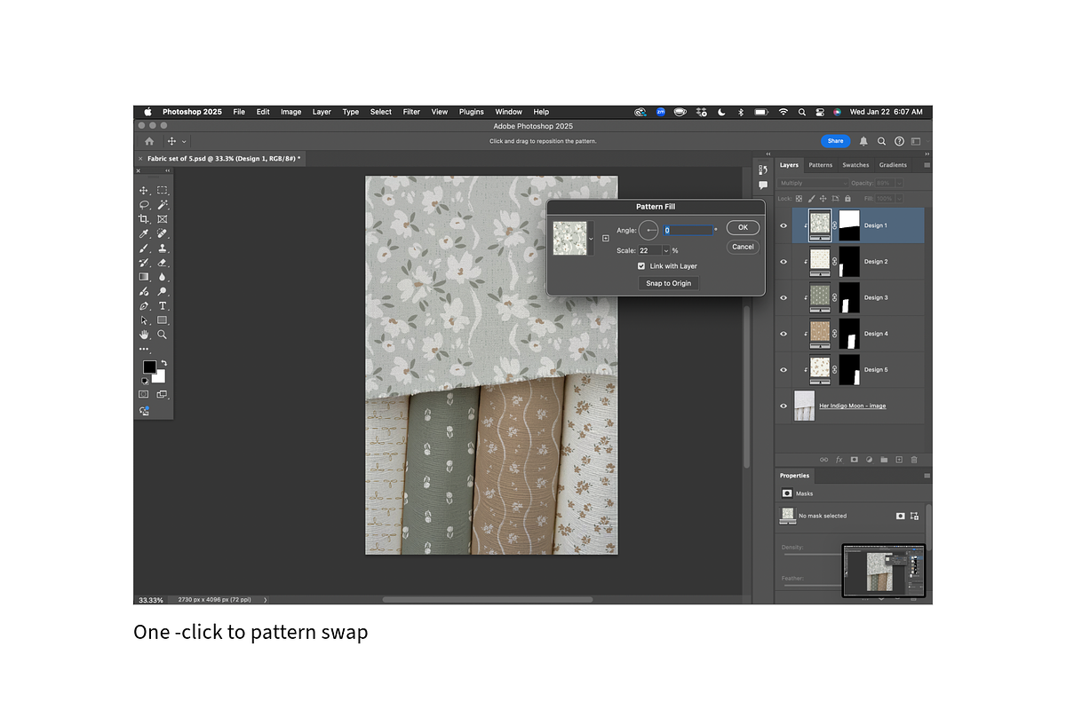1066x710 pixels.
Task: Expand the Scale percentage dropdown
Action: point(665,251)
